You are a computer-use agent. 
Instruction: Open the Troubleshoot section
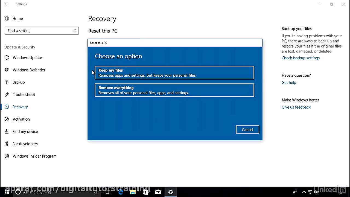pyautogui.click(x=24, y=94)
